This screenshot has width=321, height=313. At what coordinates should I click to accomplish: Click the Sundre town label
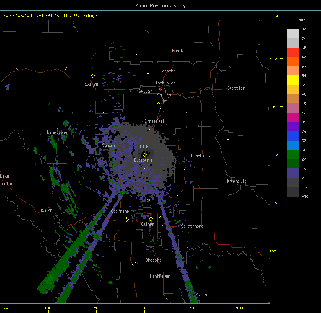109,145
